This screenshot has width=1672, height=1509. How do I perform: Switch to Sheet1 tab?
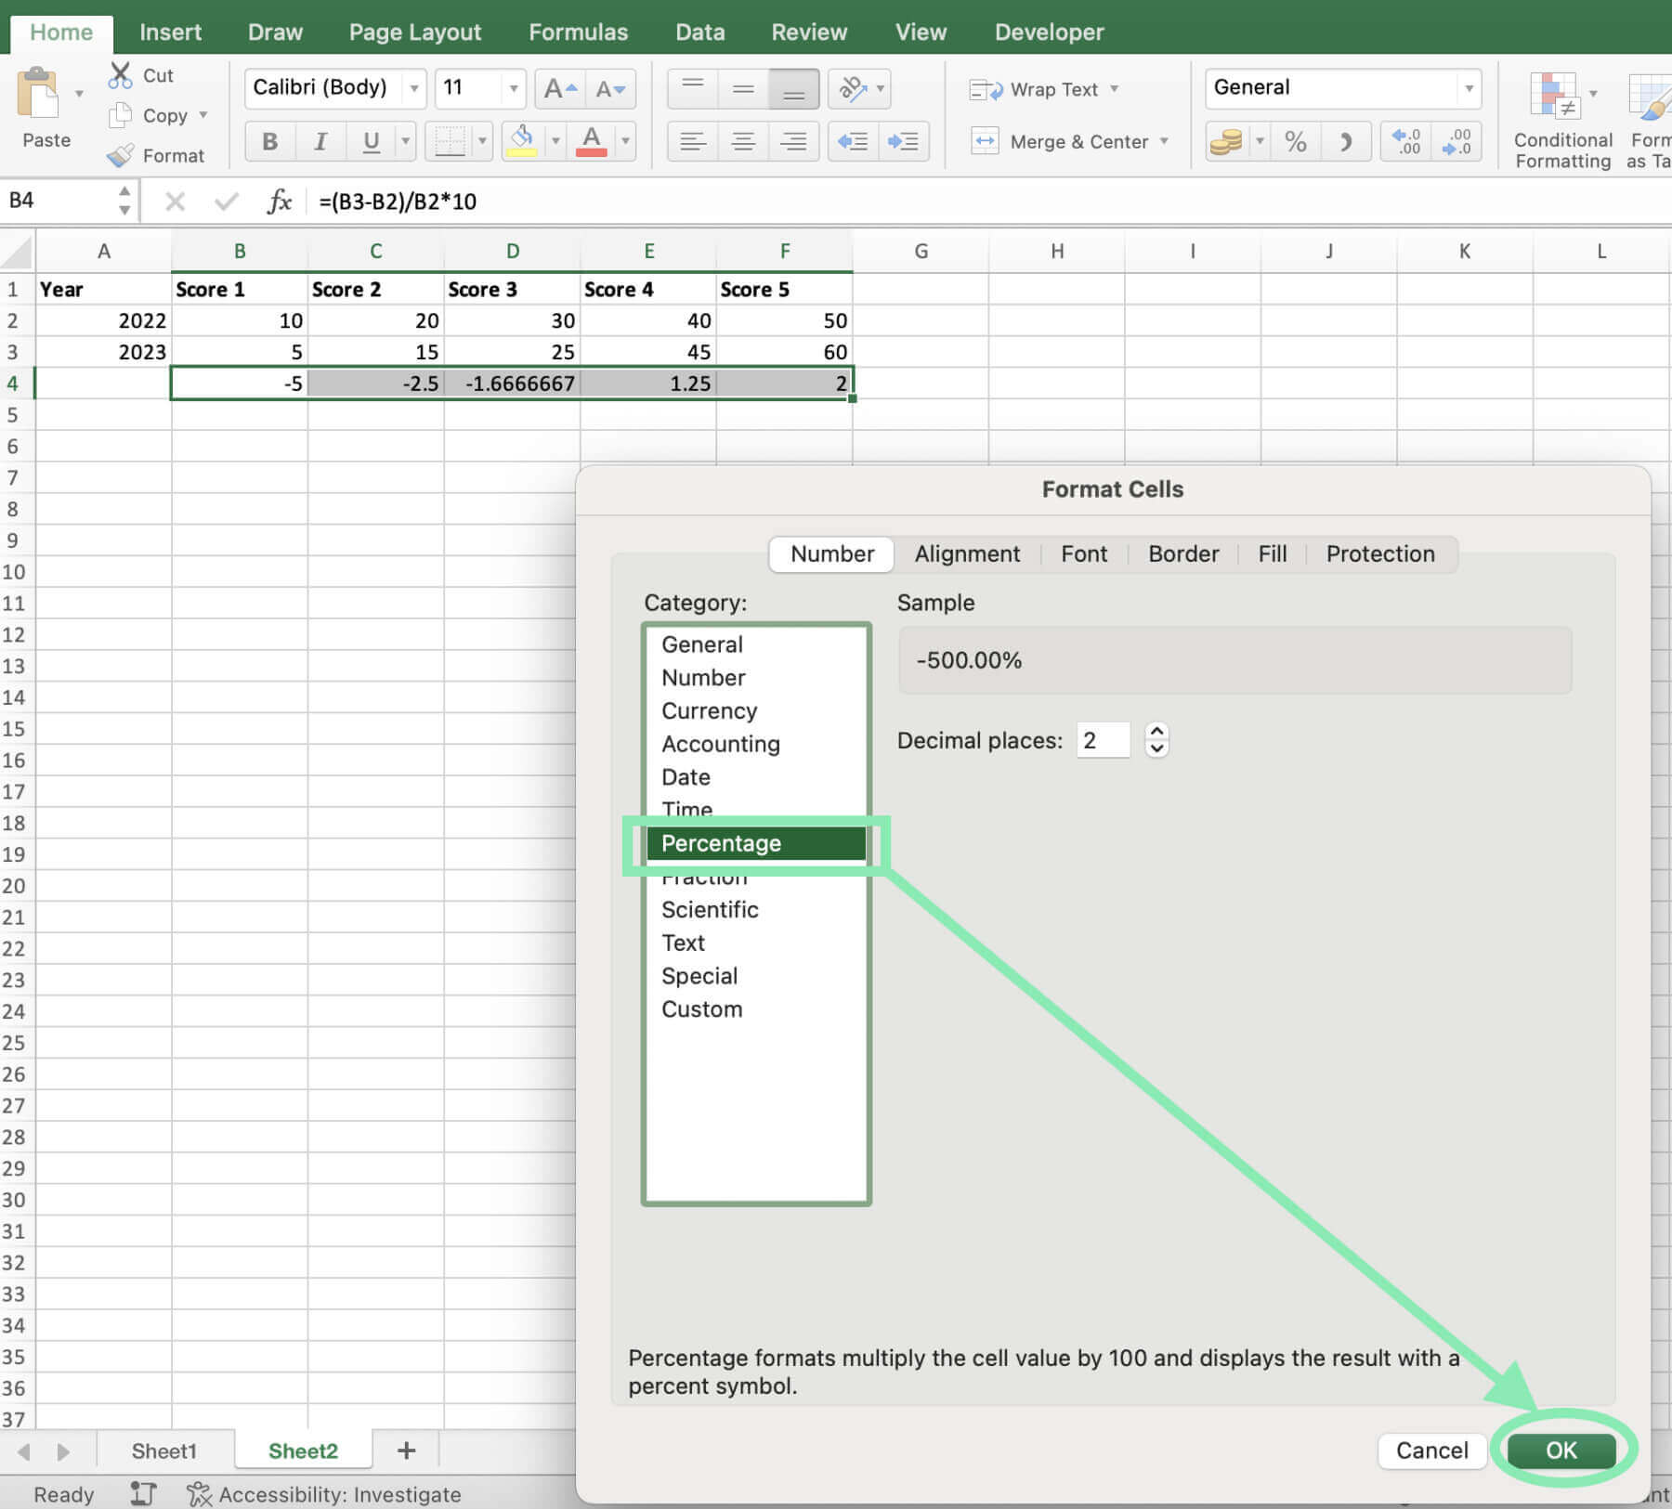coord(163,1450)
